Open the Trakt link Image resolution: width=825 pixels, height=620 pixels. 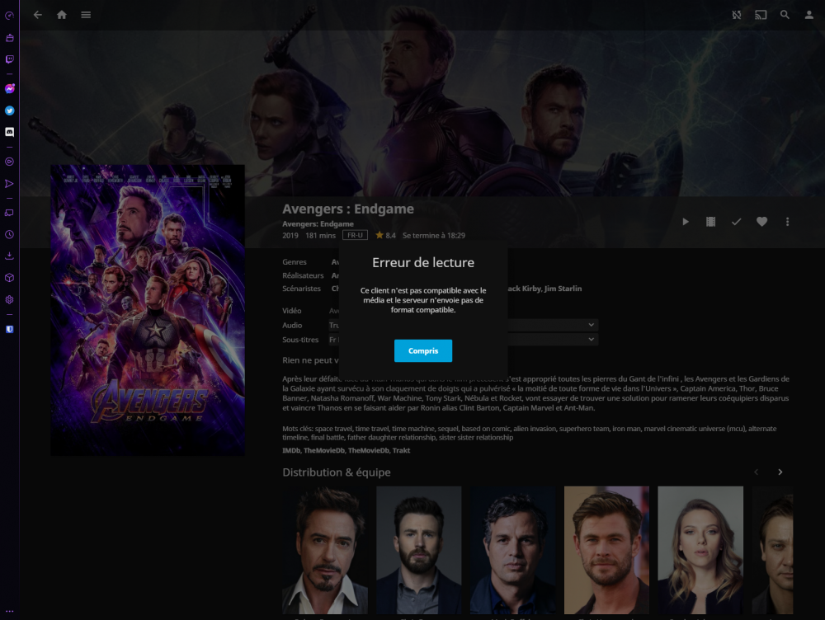401,451
